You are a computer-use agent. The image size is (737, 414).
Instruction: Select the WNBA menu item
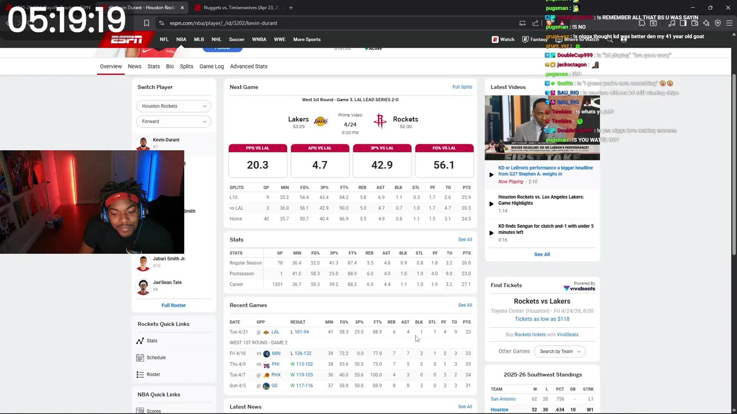[259, 40]
